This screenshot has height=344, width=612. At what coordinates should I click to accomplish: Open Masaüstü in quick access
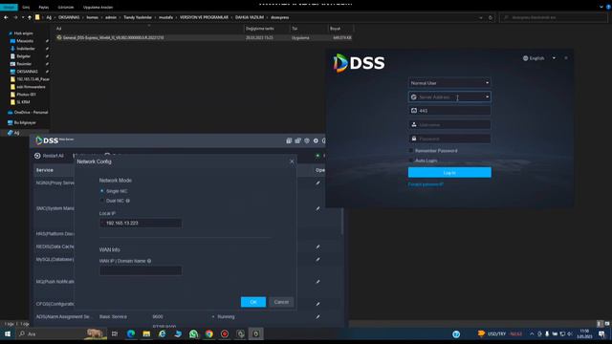point(25,41)
